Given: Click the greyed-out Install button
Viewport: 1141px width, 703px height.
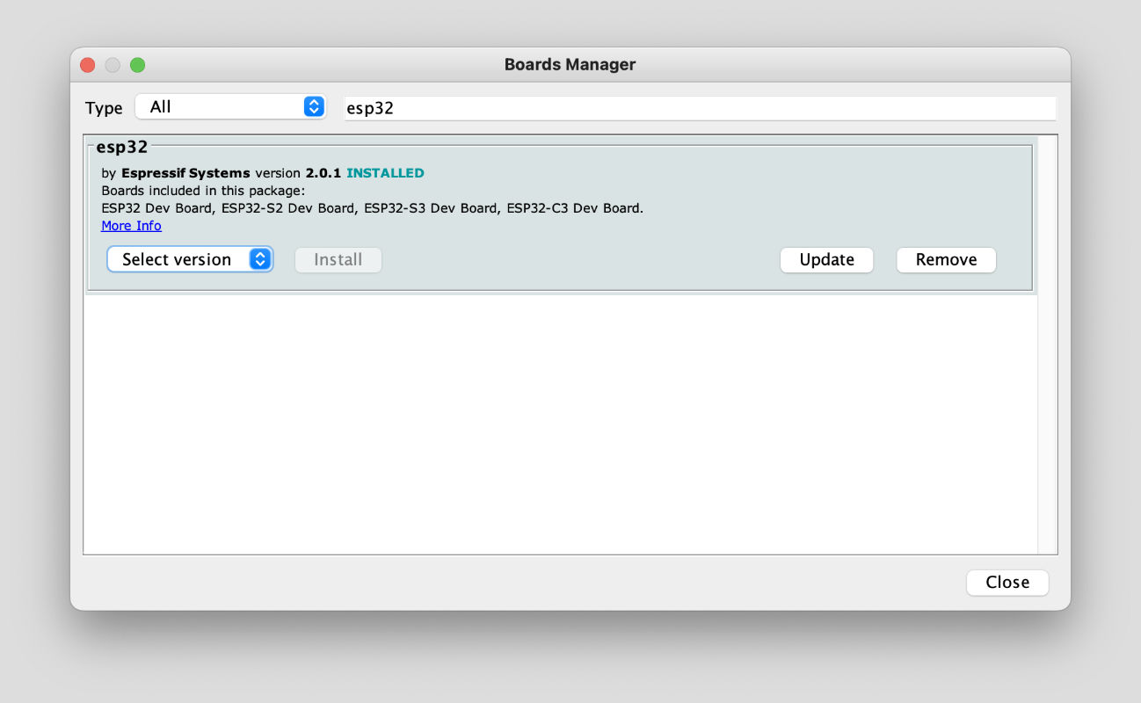Looking at the screenshot, I should coord(338,259).
